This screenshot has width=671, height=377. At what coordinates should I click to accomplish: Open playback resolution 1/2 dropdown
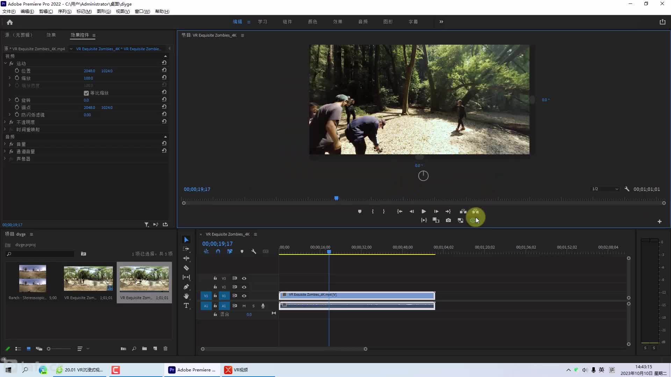[605, 189]
